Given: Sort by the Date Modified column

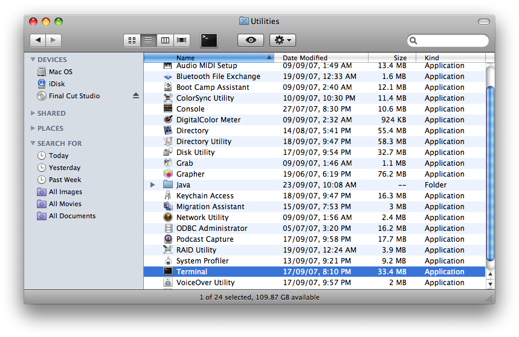Looking at the screenshot, I should tap(305, 58).
